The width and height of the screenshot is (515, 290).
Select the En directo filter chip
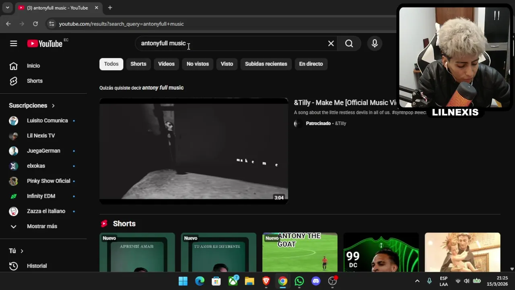coord(311,64)
